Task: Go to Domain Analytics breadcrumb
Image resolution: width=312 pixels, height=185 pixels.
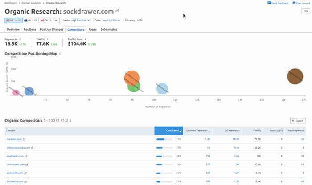Action: click(x=31, y=3)
